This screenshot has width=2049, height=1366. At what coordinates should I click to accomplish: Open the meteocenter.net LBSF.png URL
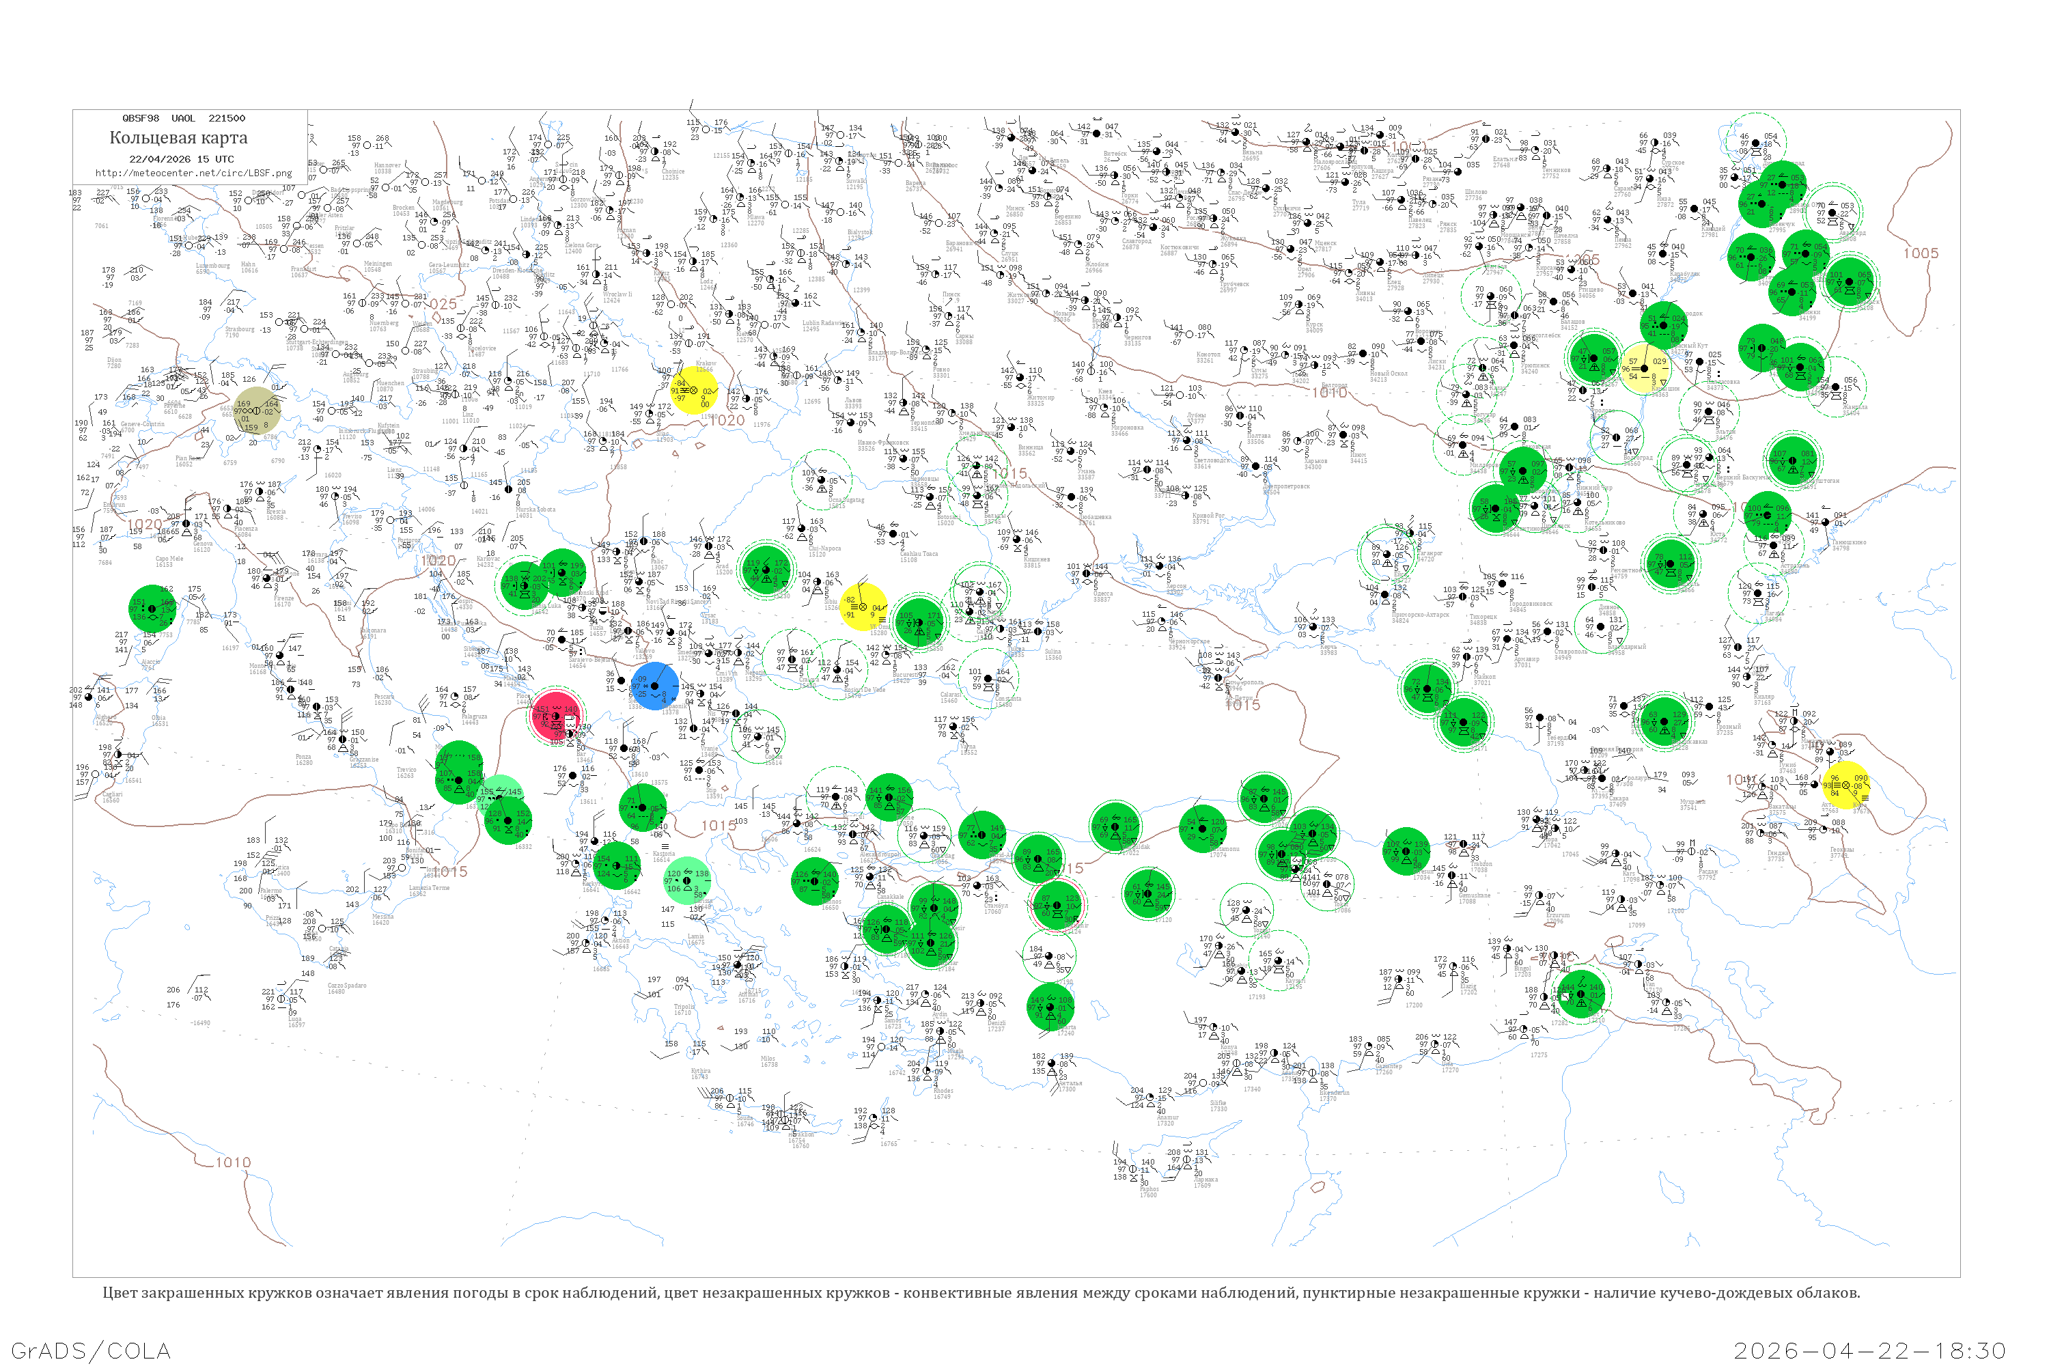point(193,173)
